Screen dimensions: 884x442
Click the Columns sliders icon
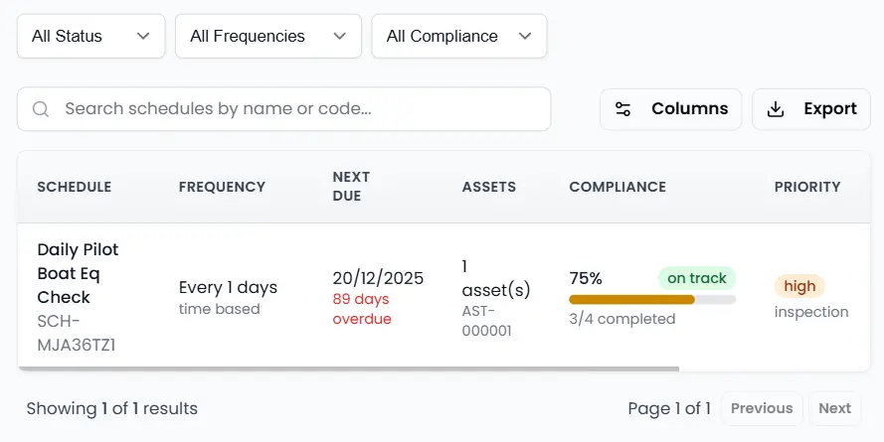click(623, 109)
